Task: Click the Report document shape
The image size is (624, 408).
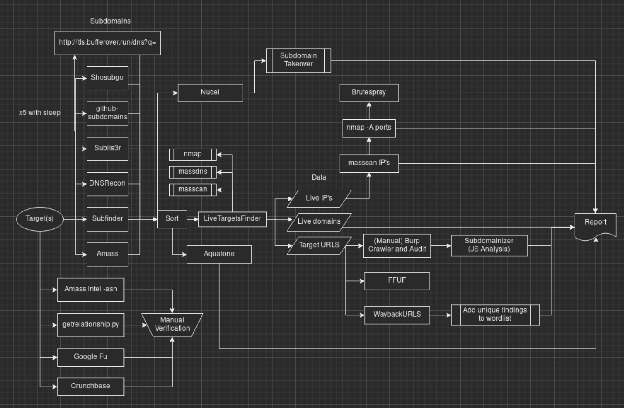Action: [x=596, y=226]
